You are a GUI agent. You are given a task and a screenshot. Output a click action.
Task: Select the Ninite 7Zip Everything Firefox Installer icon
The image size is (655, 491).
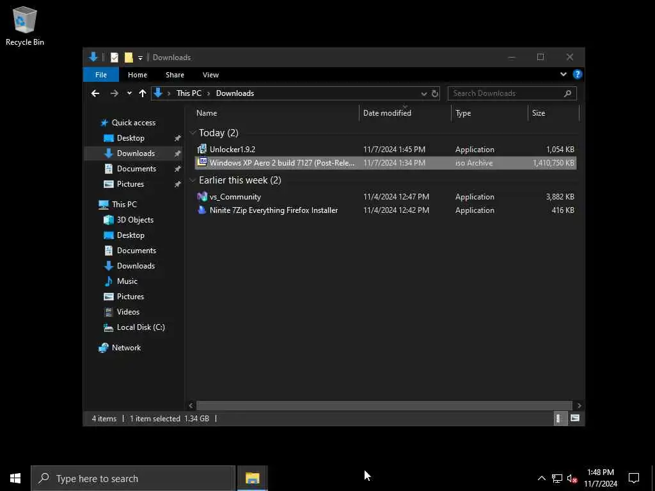point(202,210)
